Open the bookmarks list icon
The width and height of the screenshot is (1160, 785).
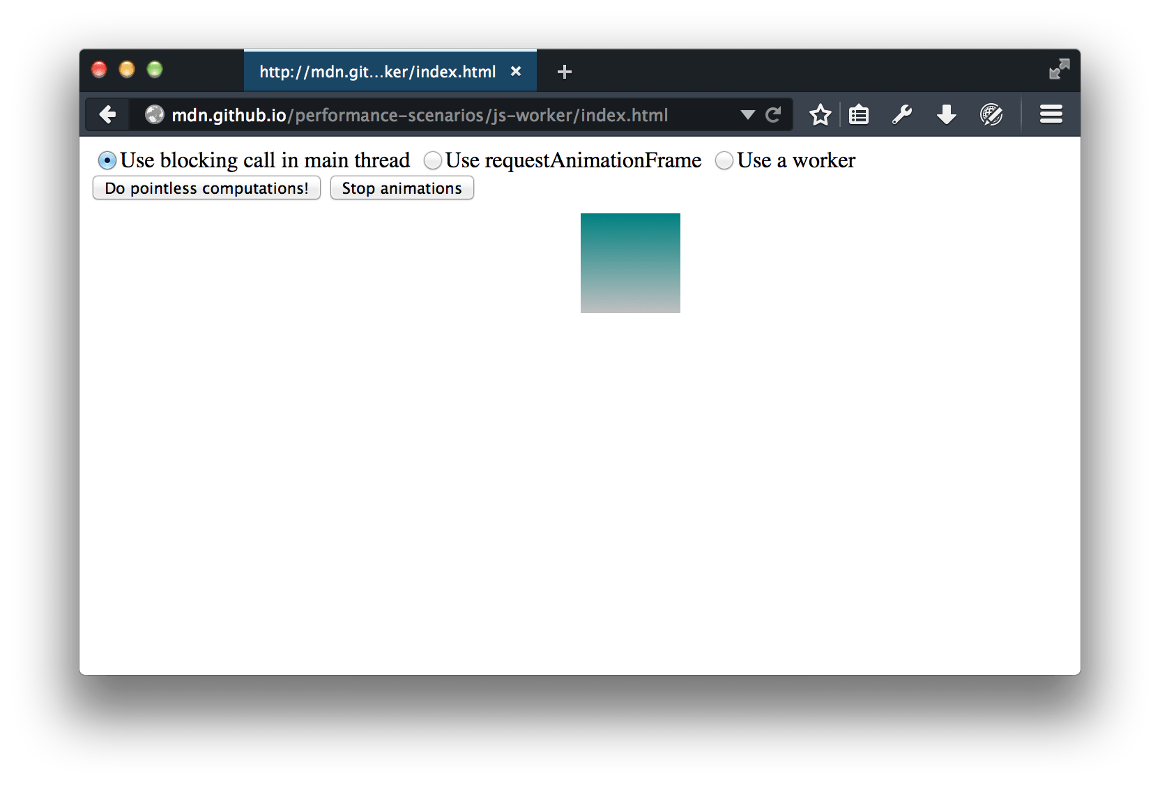point(859,114)
